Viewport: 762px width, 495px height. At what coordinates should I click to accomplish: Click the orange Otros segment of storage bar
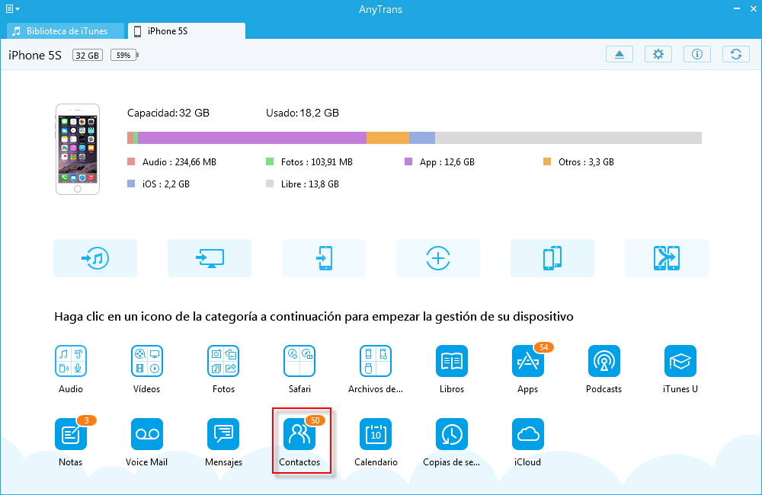[388, 138]
